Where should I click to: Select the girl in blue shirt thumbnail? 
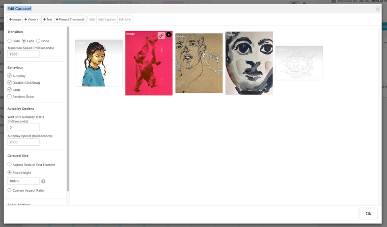point(99,63)
